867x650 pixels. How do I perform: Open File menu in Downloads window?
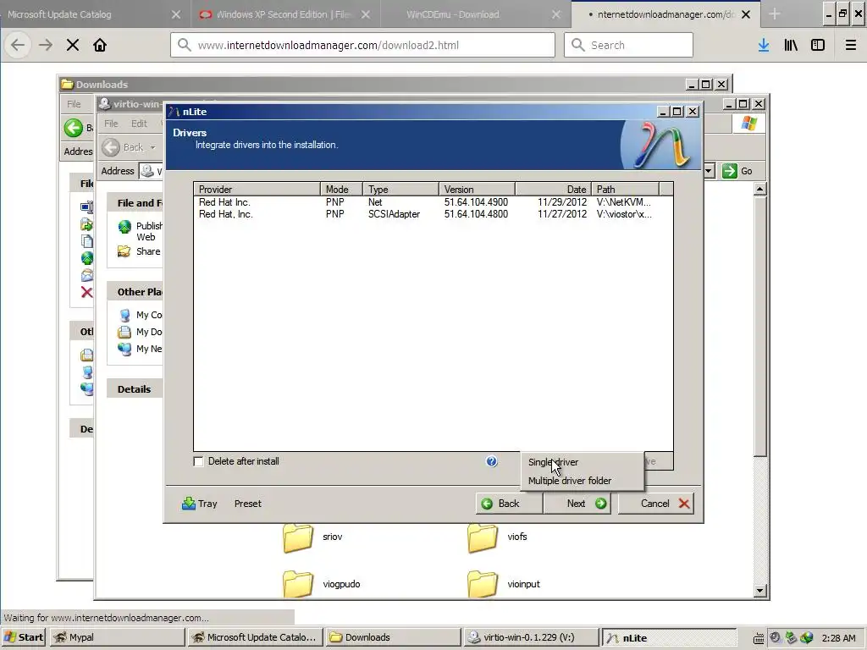coord(74,104)
